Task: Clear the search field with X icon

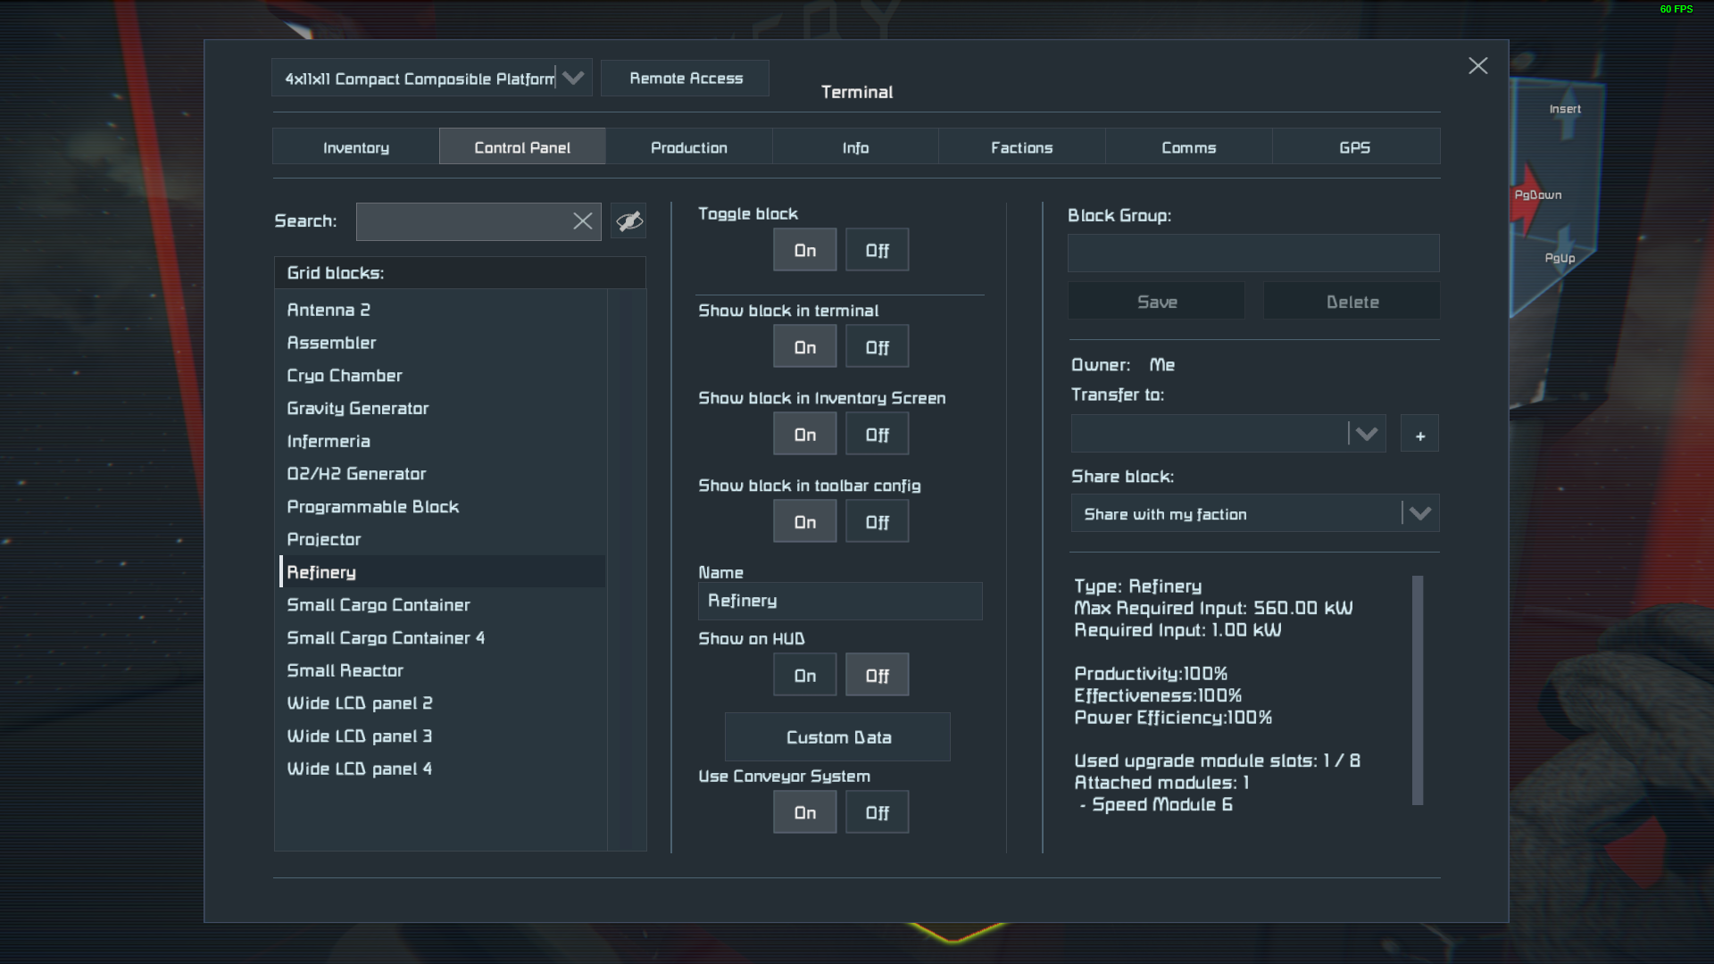Action: coord(582,221)
